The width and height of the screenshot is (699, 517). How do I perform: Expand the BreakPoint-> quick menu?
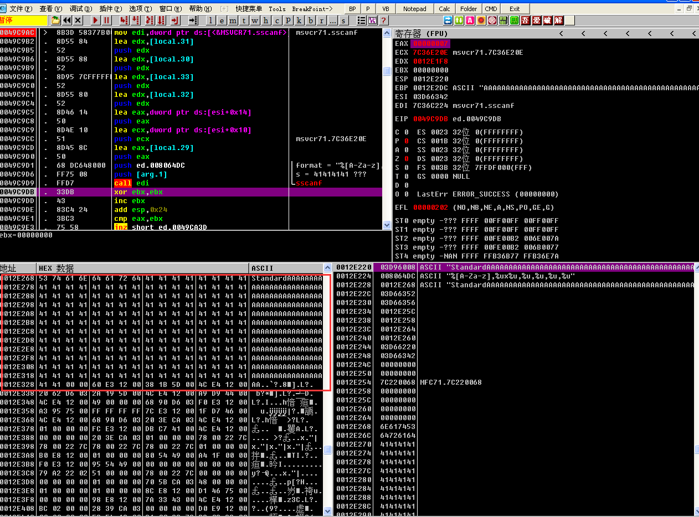[x=312, y=9]
